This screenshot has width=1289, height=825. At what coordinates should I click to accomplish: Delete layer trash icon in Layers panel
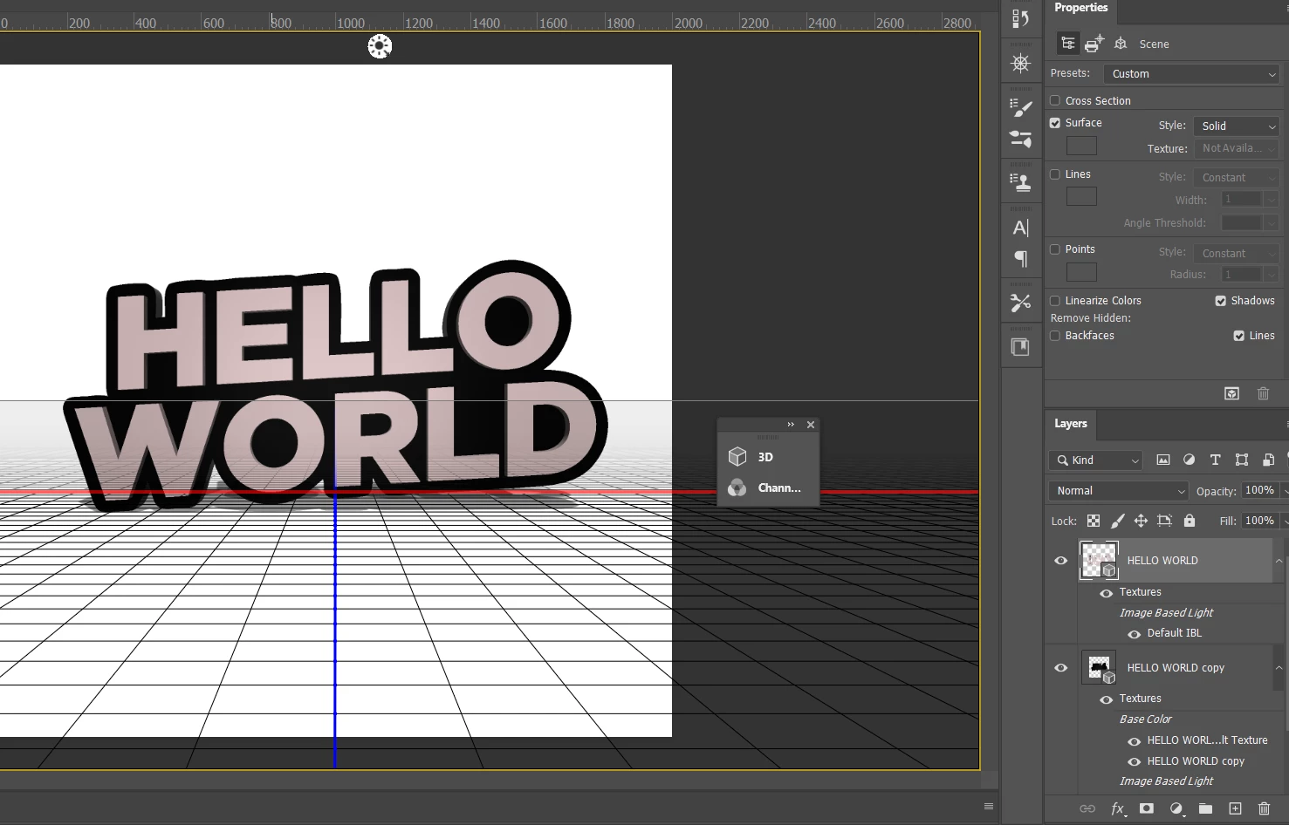point(1264,808)
